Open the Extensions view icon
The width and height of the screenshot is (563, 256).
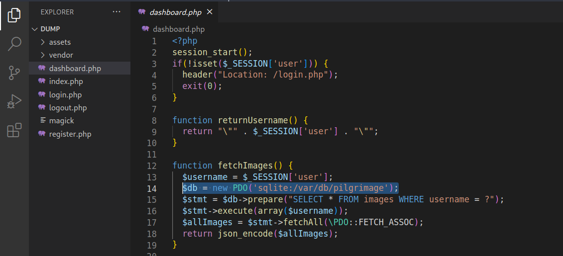point(14,131)
